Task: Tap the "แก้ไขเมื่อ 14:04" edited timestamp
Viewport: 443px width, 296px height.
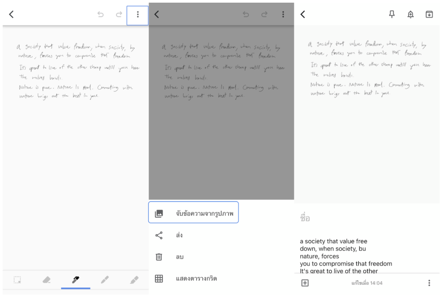Action: 367,283
